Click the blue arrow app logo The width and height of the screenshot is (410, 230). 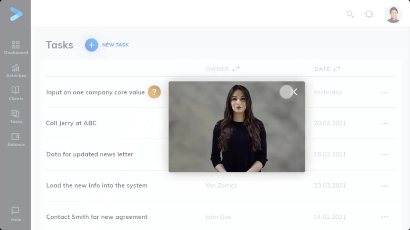click(16, 14)
